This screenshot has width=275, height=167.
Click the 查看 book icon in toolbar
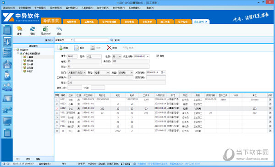point(19,29)
